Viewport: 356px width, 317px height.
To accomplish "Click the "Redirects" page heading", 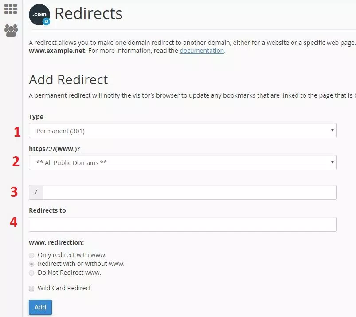I will 89,14.
